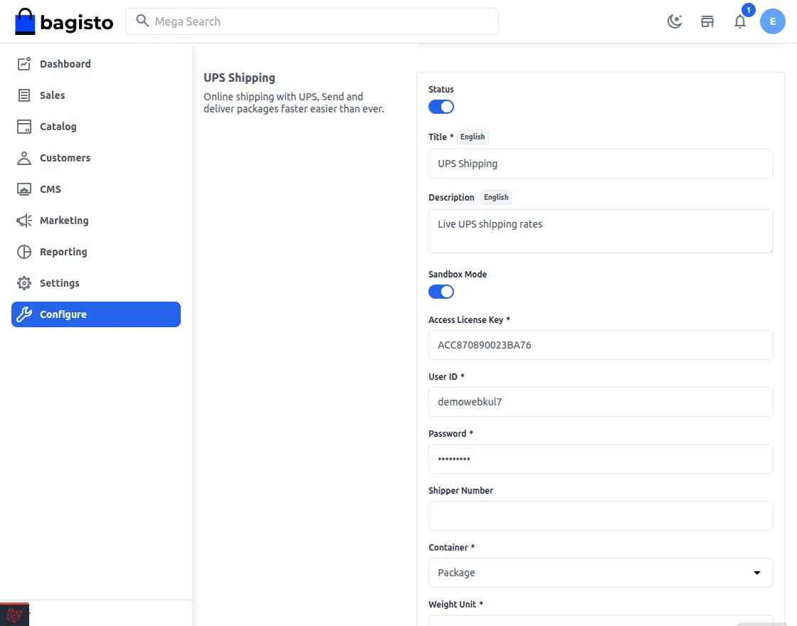Click the Configure wrench icon
This screenshot has height=626, width=797.
[x=24, y=314]
